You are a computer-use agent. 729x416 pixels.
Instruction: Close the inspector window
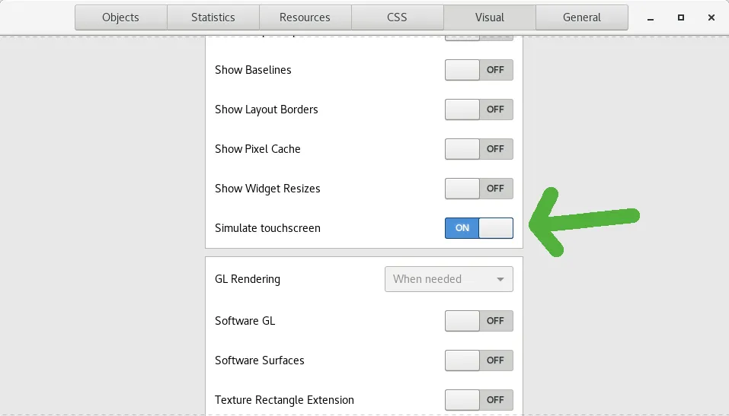(711, 17)
